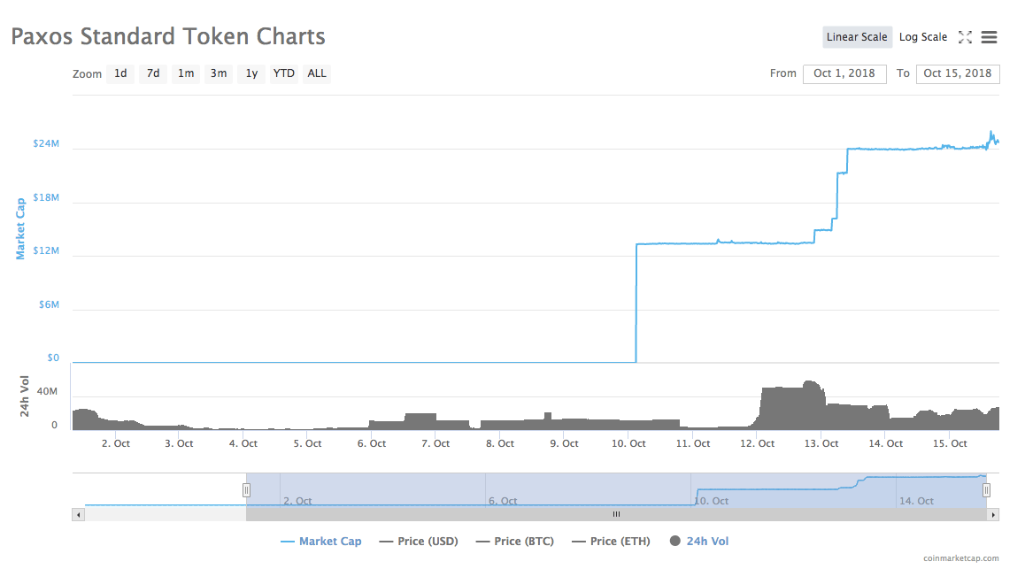Viewport: 1025px width, 569px height.
Task: Open the chart hamburger menu
Action: pyautogui.click(x=989, y=37)
